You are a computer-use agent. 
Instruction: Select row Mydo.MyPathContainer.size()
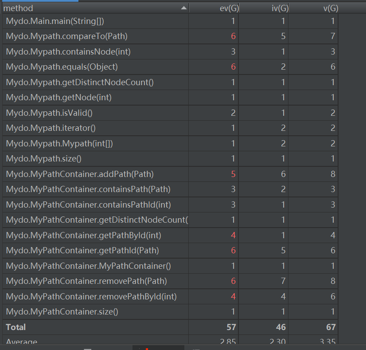pyautogui.click(x=170, y=312)
